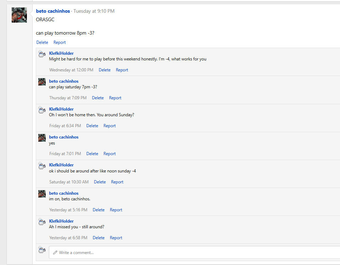The width and height of the screenshot is (340, 265).
Task: Click KlefkiHolder avatar on Wednesday 12:00 PM comment
Action: [x=42, y=54]
